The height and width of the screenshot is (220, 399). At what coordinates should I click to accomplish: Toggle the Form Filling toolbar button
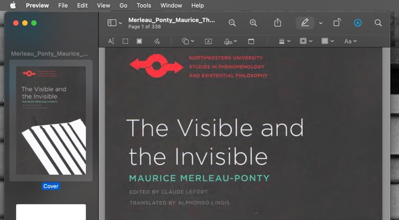358,23
